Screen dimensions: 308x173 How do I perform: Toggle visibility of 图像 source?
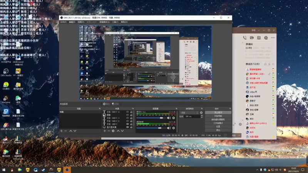127,115
